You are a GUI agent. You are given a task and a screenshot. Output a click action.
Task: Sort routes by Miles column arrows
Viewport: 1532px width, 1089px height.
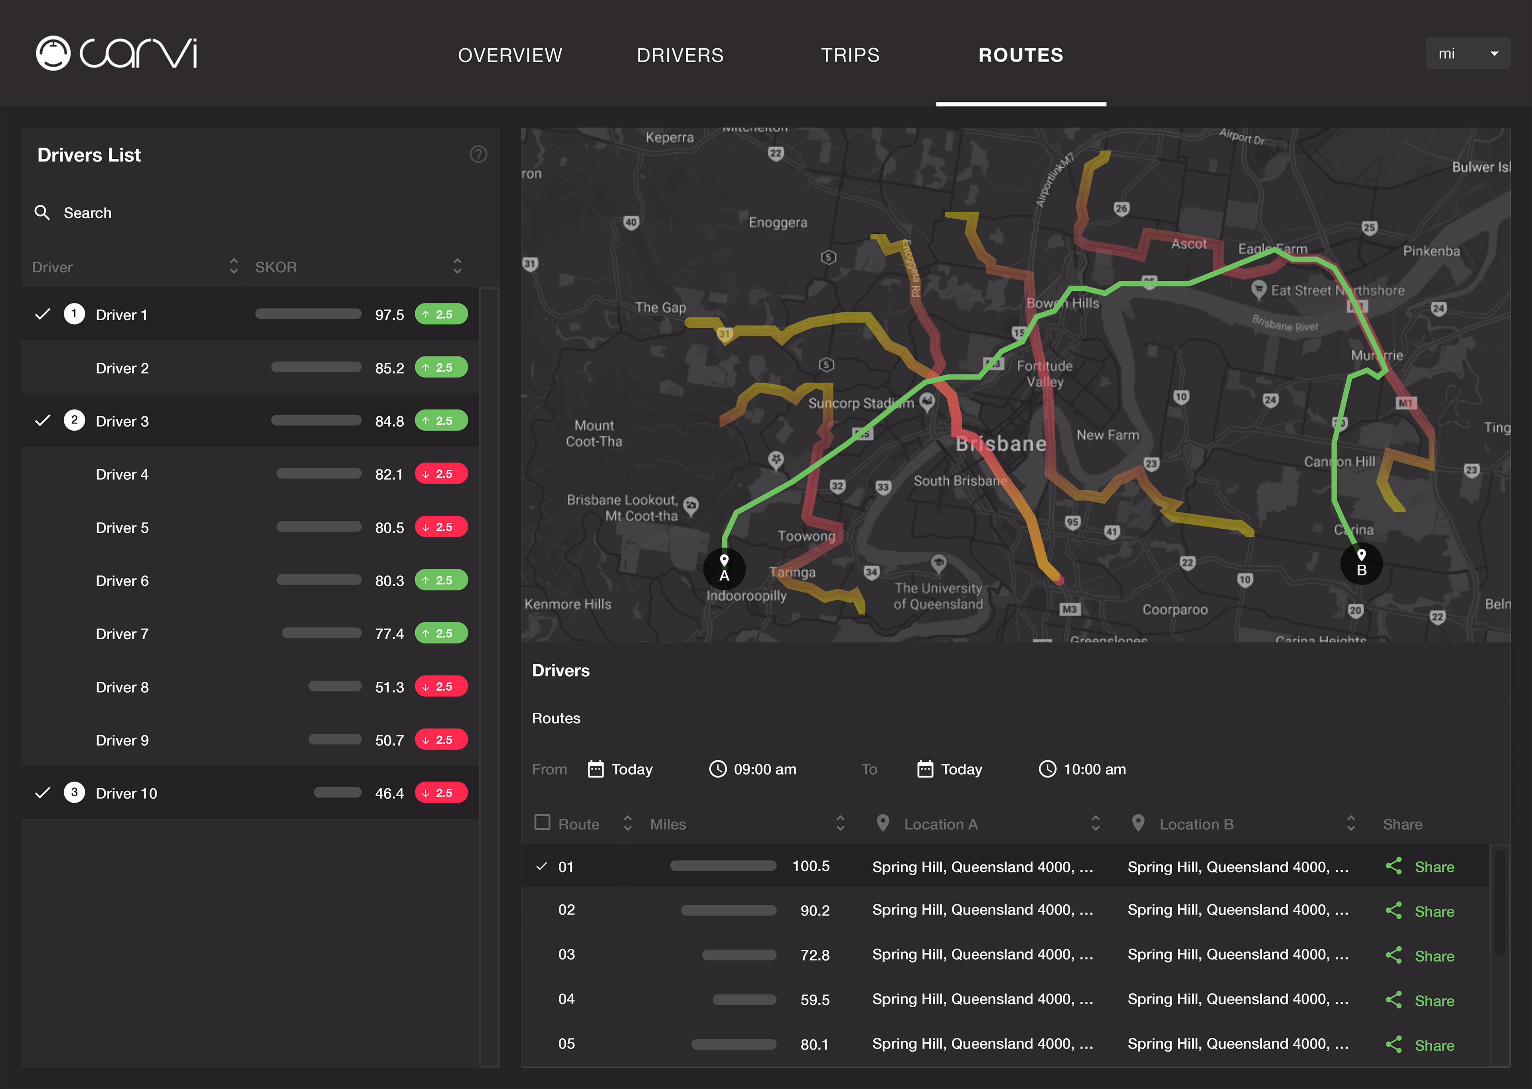tap(840, 823)
